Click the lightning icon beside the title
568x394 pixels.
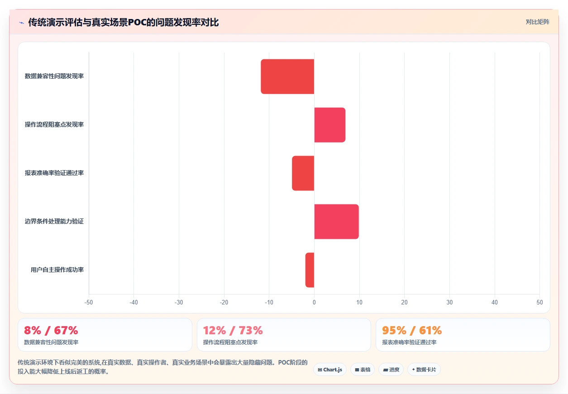[x=21, y=22]
